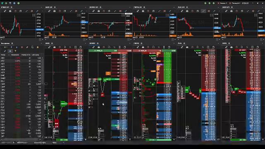Select the OZON order book tab title
265x149 pixels.
point(224,43)
